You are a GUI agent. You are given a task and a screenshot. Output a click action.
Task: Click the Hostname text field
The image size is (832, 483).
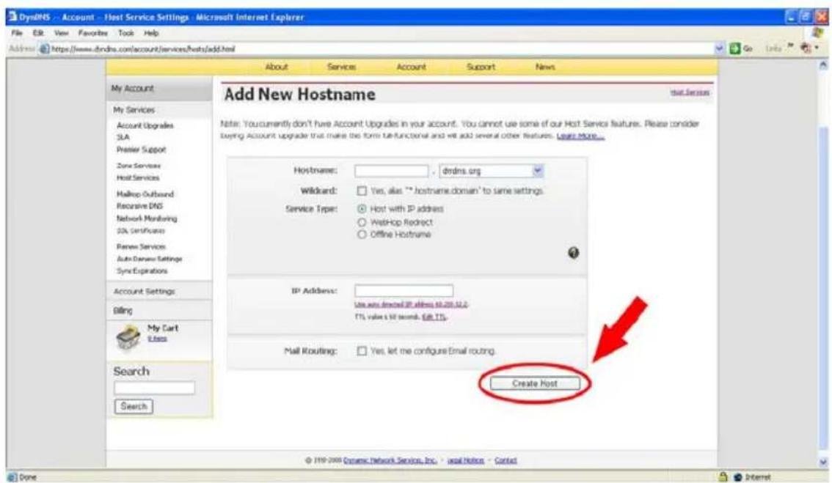[392, 171]
